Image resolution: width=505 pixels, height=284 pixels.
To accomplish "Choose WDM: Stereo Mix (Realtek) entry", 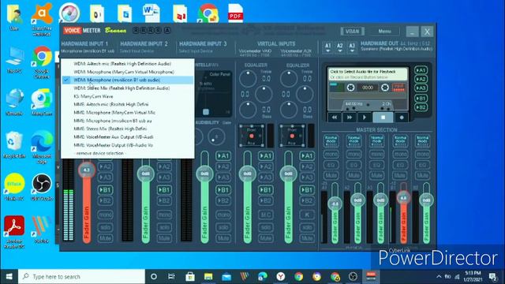I will (128, 88).
